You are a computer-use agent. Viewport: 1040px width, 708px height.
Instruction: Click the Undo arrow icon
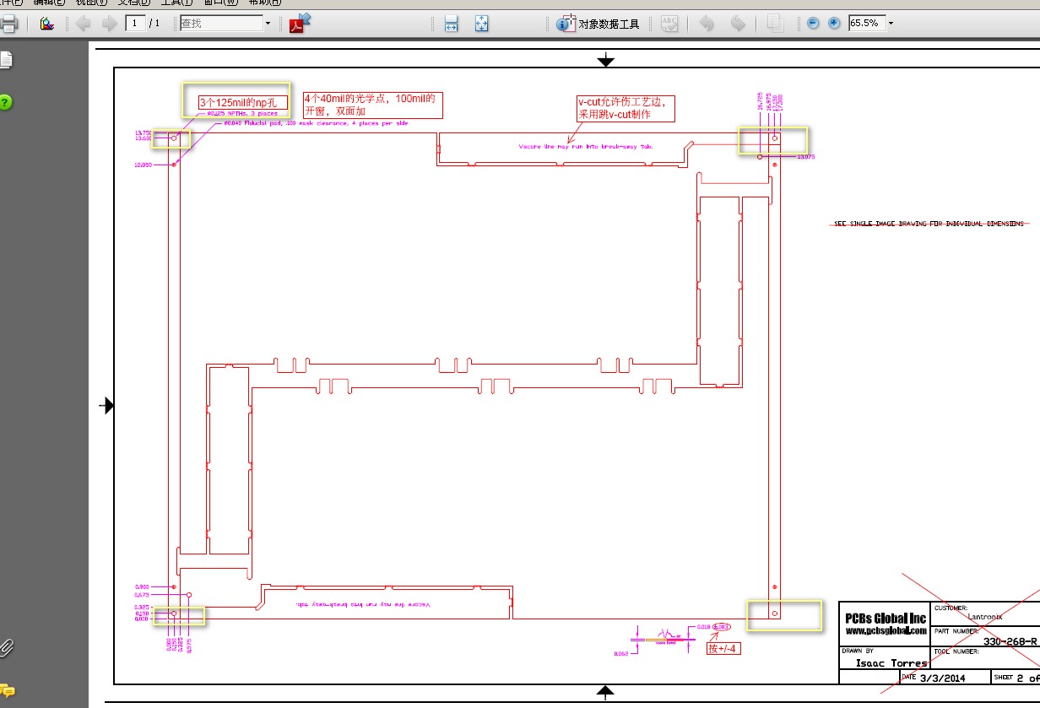(x=707, y=24)
